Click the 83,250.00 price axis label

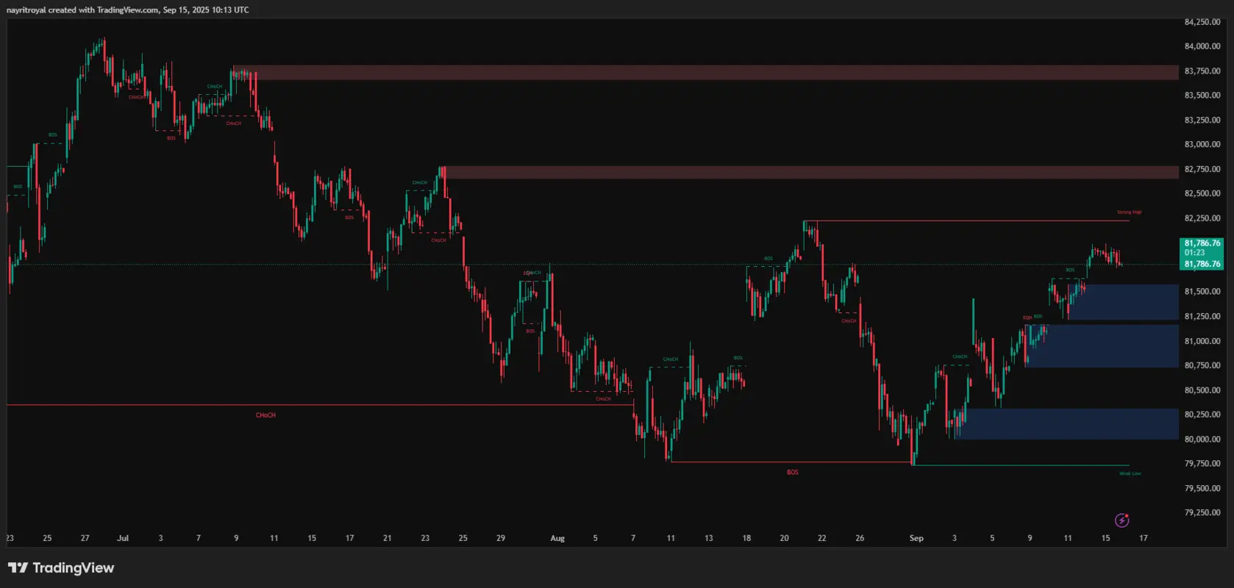[1202, 120]
